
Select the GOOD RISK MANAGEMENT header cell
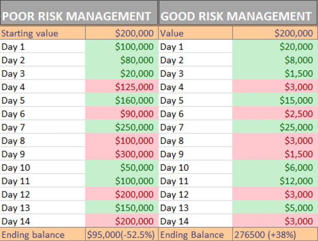tap(237, 13)
